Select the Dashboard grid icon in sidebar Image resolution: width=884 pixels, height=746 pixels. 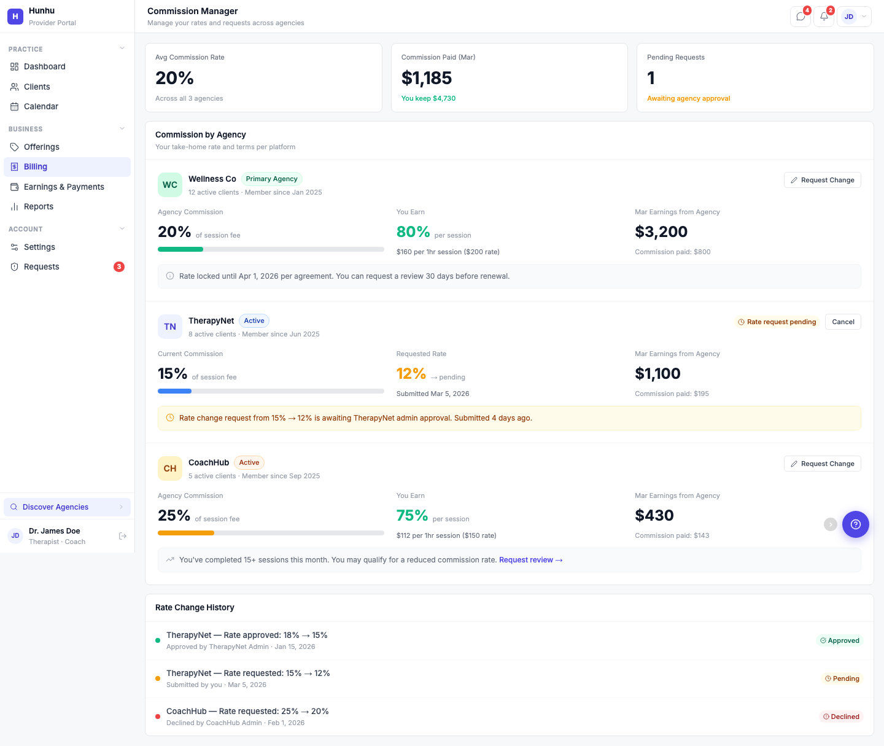[15, 66]
